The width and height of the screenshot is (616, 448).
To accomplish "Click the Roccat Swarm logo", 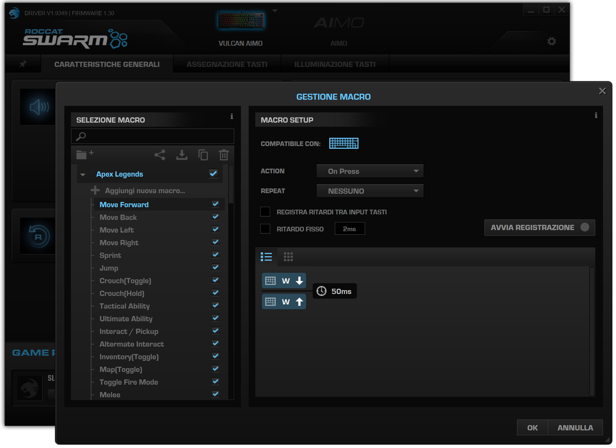I will 75,39.
